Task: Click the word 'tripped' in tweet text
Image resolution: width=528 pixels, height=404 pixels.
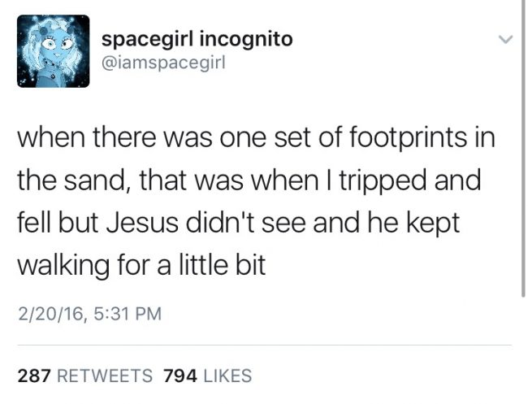Action: pos(383,181)
